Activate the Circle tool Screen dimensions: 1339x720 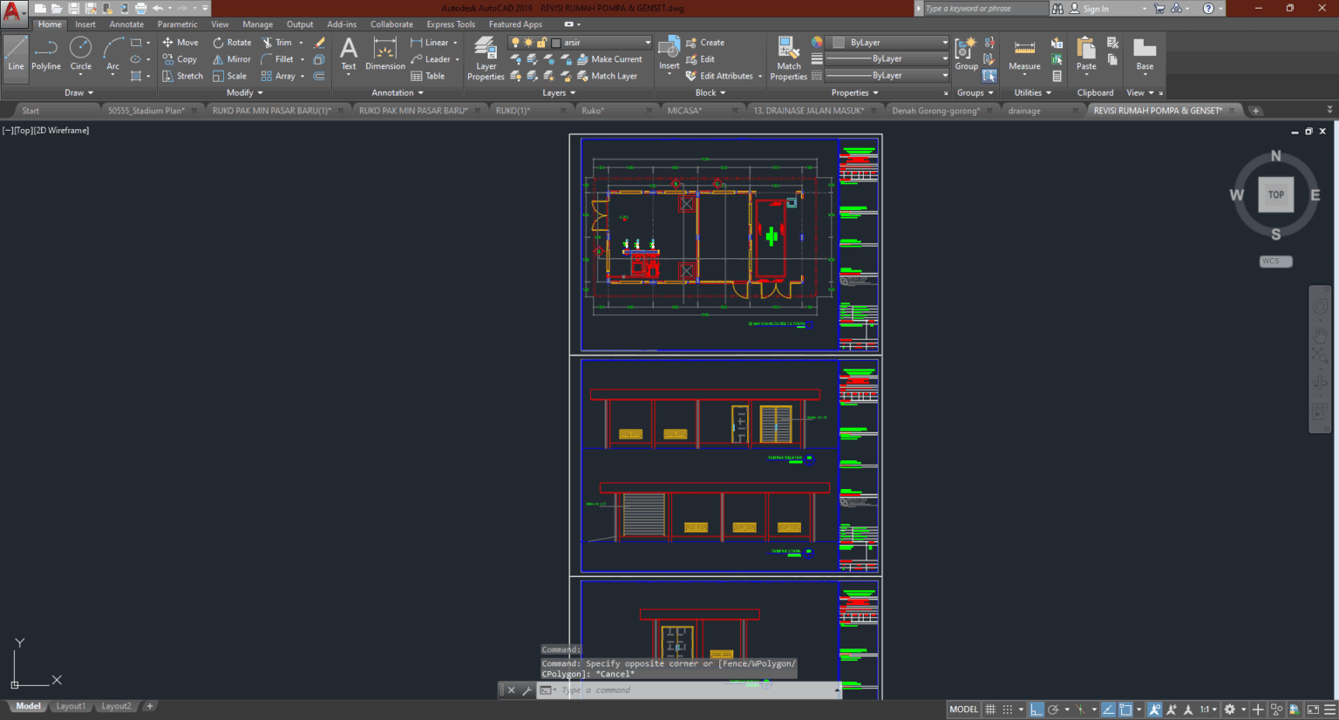click(x=80, y=55)
